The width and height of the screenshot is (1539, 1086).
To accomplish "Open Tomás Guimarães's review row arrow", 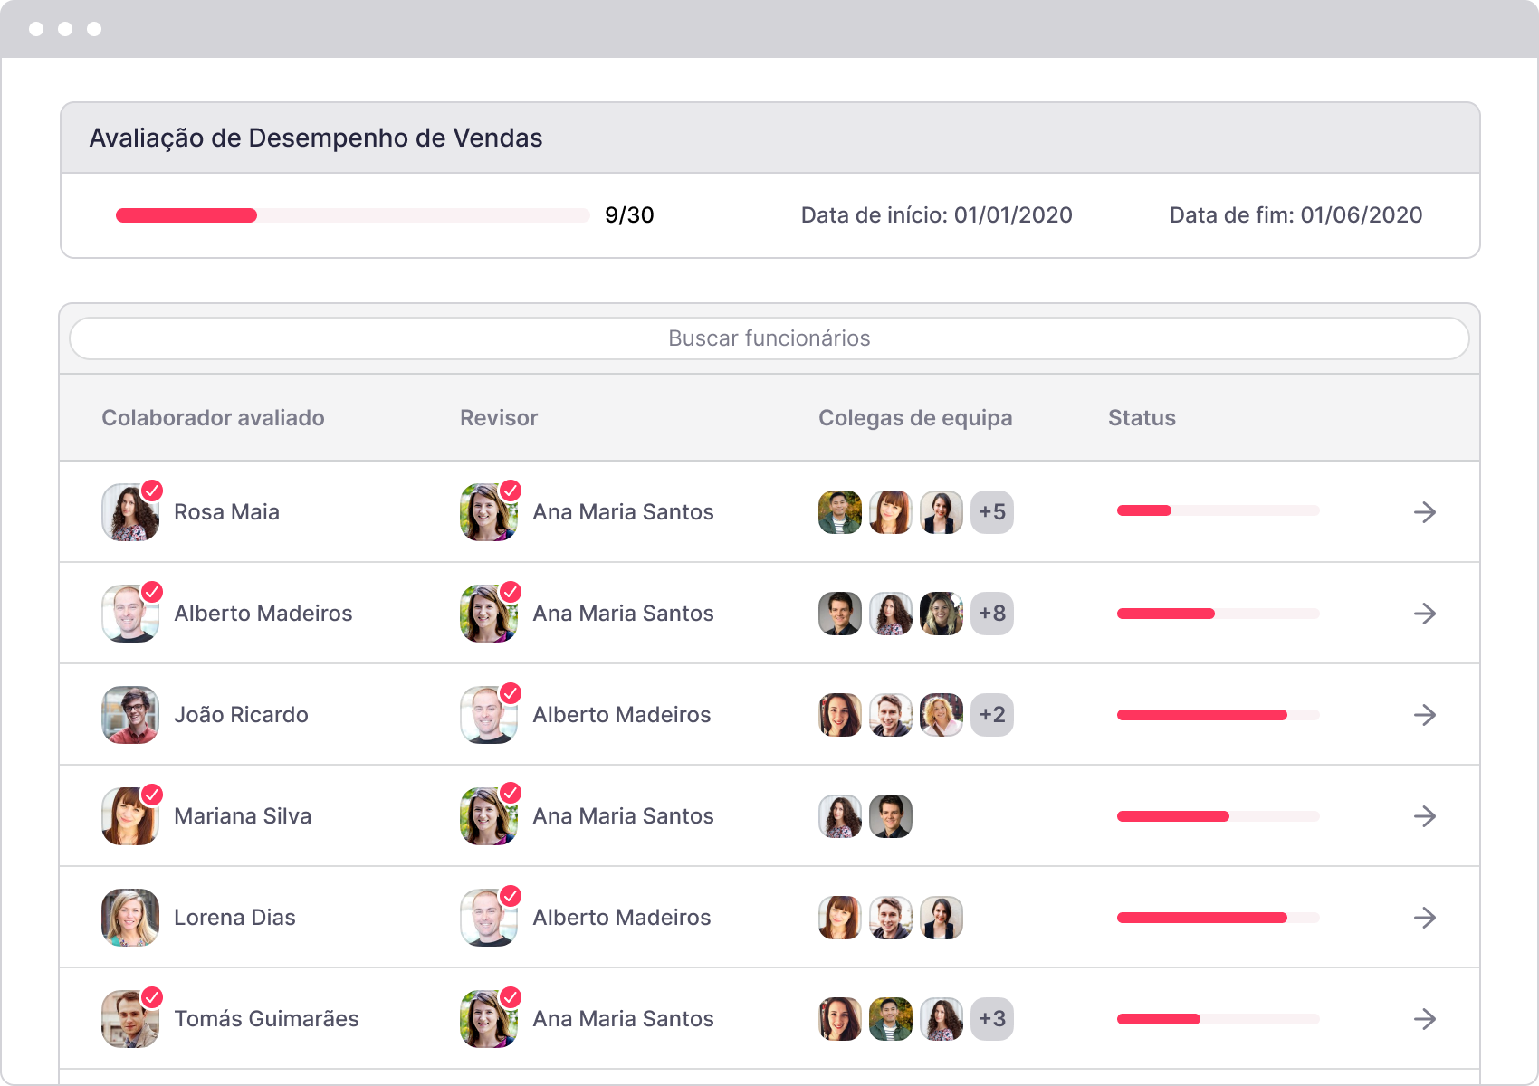I will tap(1425, 1019).
